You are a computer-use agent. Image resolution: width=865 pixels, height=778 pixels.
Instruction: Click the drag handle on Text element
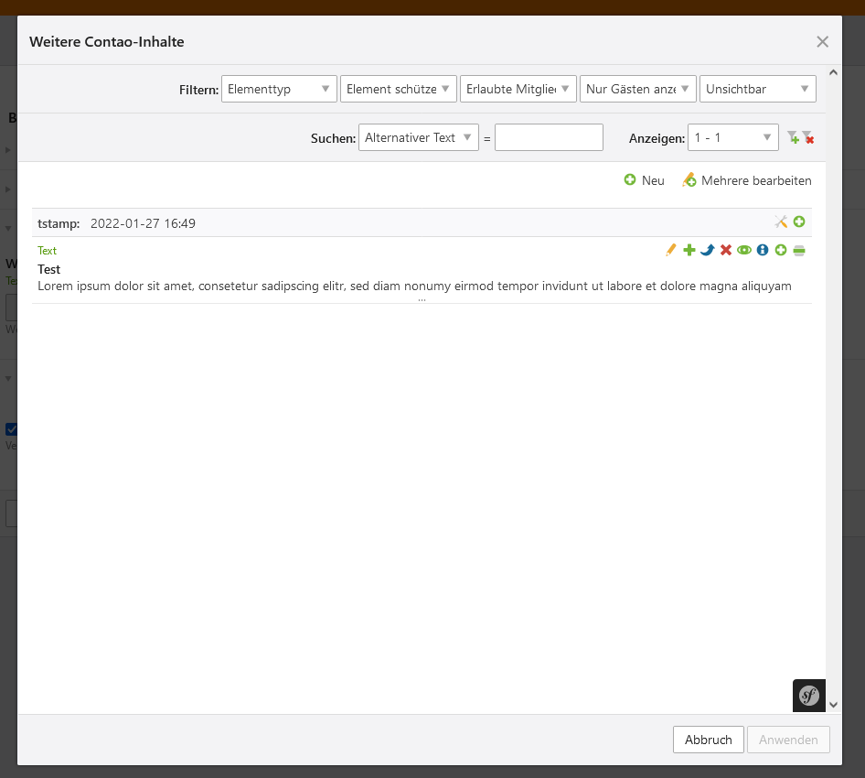coord(799,250)
